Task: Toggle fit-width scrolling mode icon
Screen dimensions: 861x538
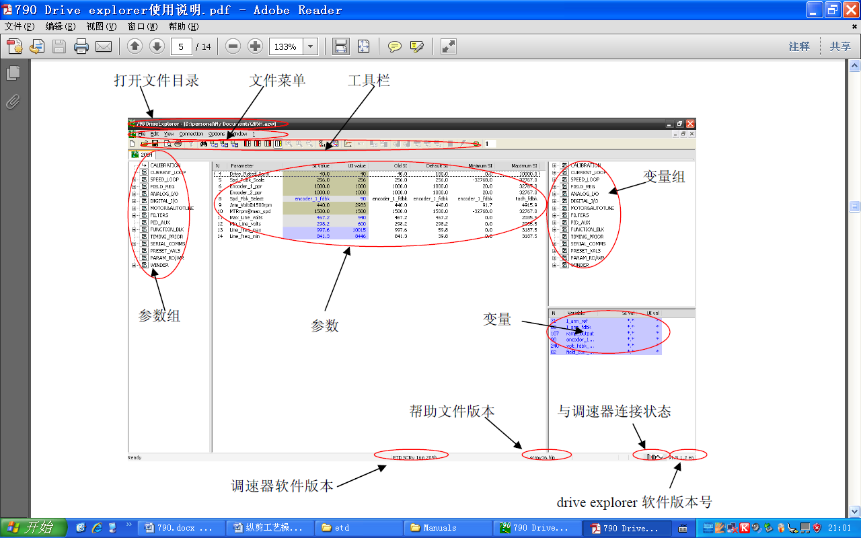Action: (x=341, y=46)
